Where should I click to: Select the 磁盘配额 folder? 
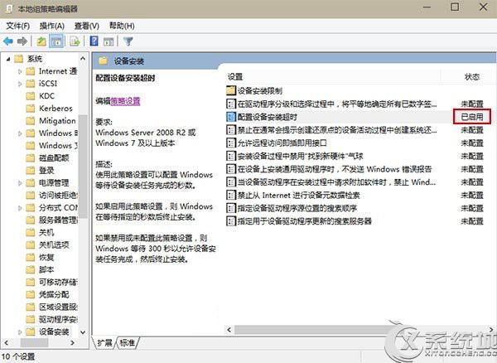pyautogui.click(x=54, y=158)
